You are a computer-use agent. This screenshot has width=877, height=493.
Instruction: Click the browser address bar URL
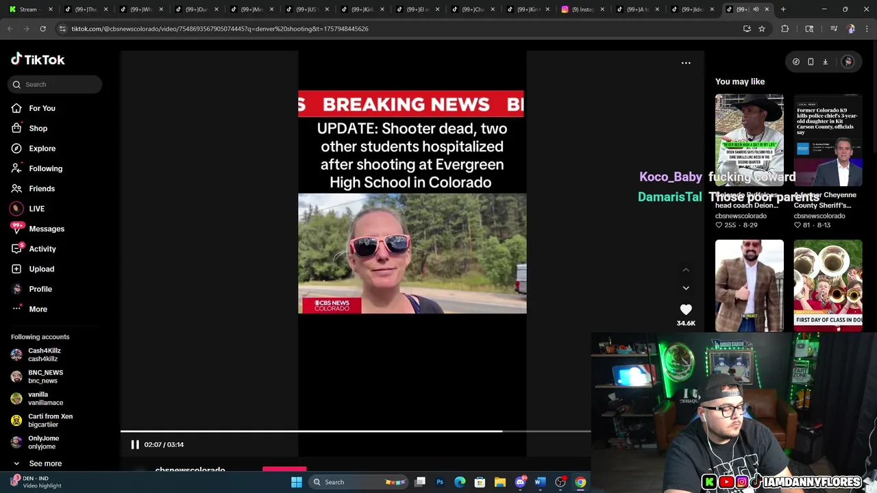220,29
